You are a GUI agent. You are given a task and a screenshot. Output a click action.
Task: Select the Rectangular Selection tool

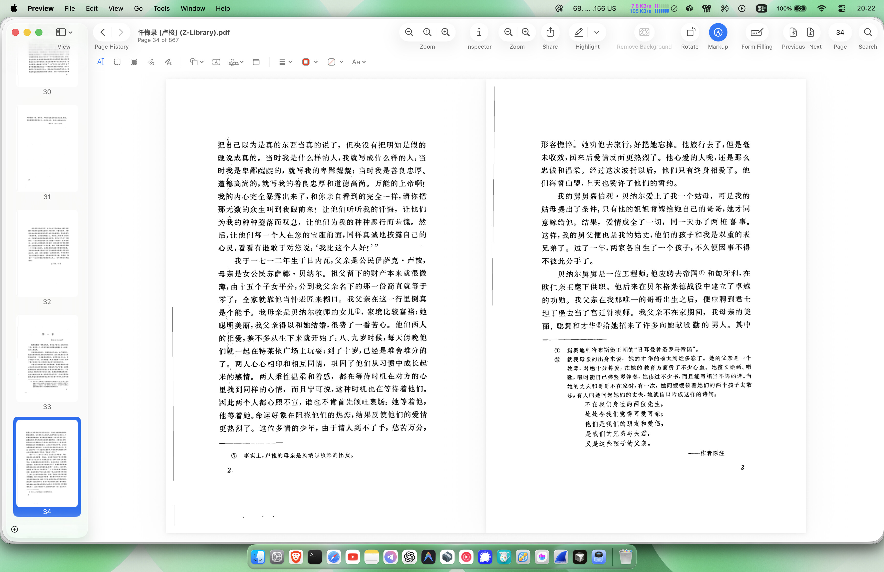coord(117,62)
